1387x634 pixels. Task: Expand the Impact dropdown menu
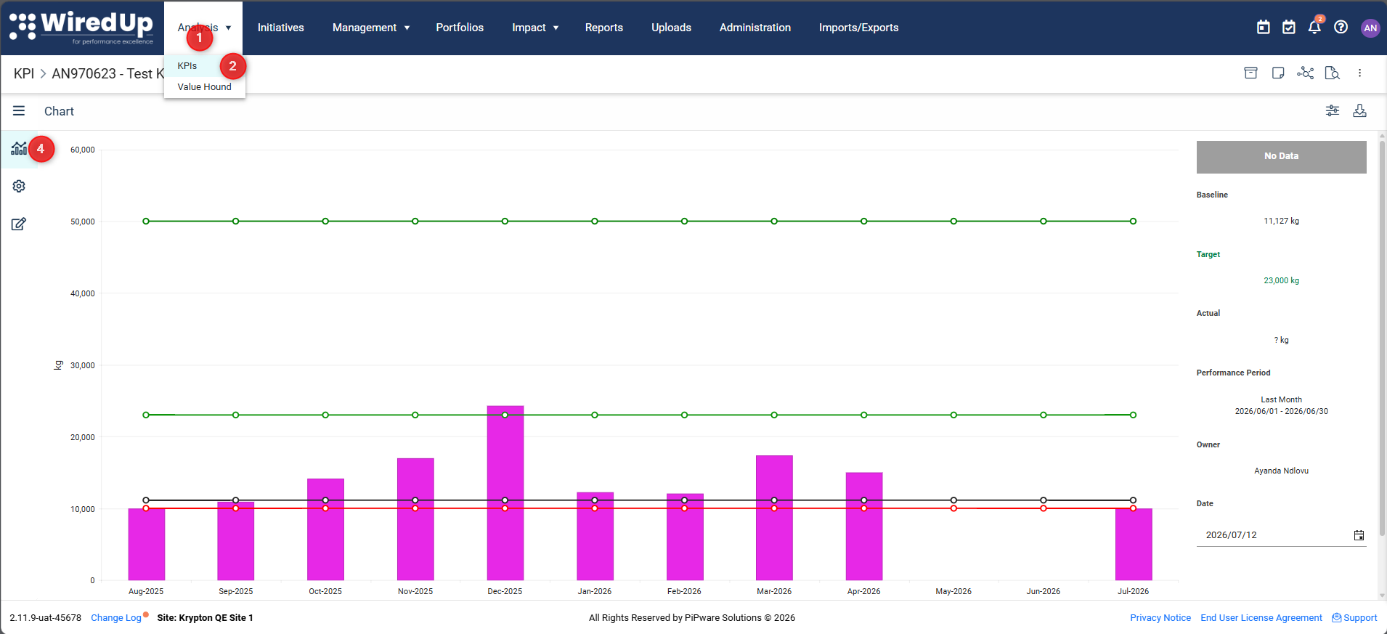[535, 28]
